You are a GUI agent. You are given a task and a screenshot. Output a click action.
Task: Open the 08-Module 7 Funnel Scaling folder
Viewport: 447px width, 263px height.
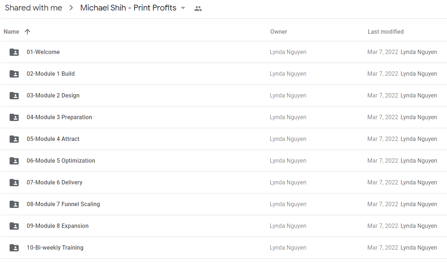point(63,204)
